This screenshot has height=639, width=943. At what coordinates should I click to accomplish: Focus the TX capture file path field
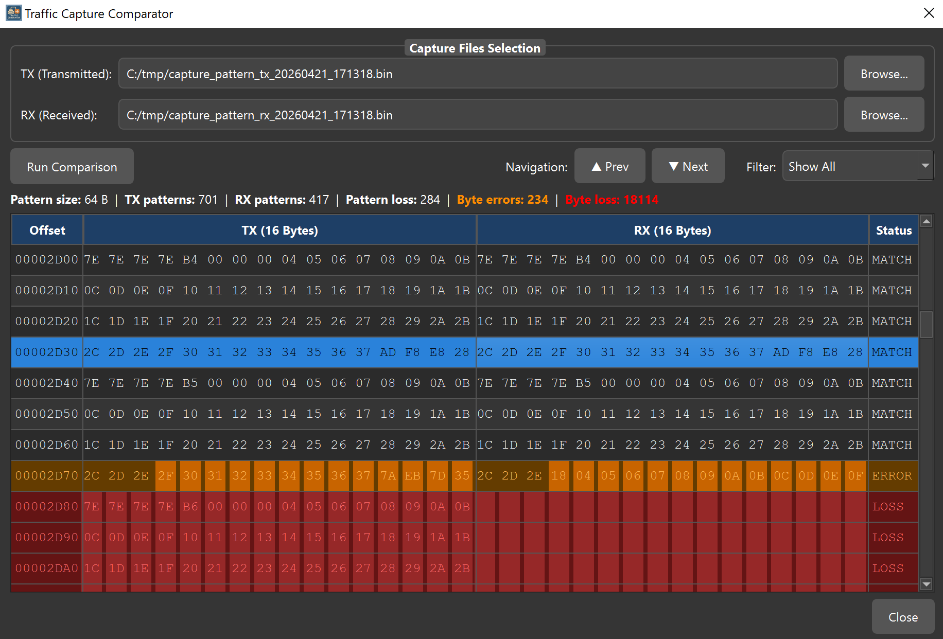pyautogui.click(x=478, y=74)
